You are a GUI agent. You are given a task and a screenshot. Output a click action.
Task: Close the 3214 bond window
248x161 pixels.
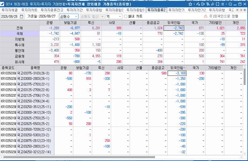(245, 4)
